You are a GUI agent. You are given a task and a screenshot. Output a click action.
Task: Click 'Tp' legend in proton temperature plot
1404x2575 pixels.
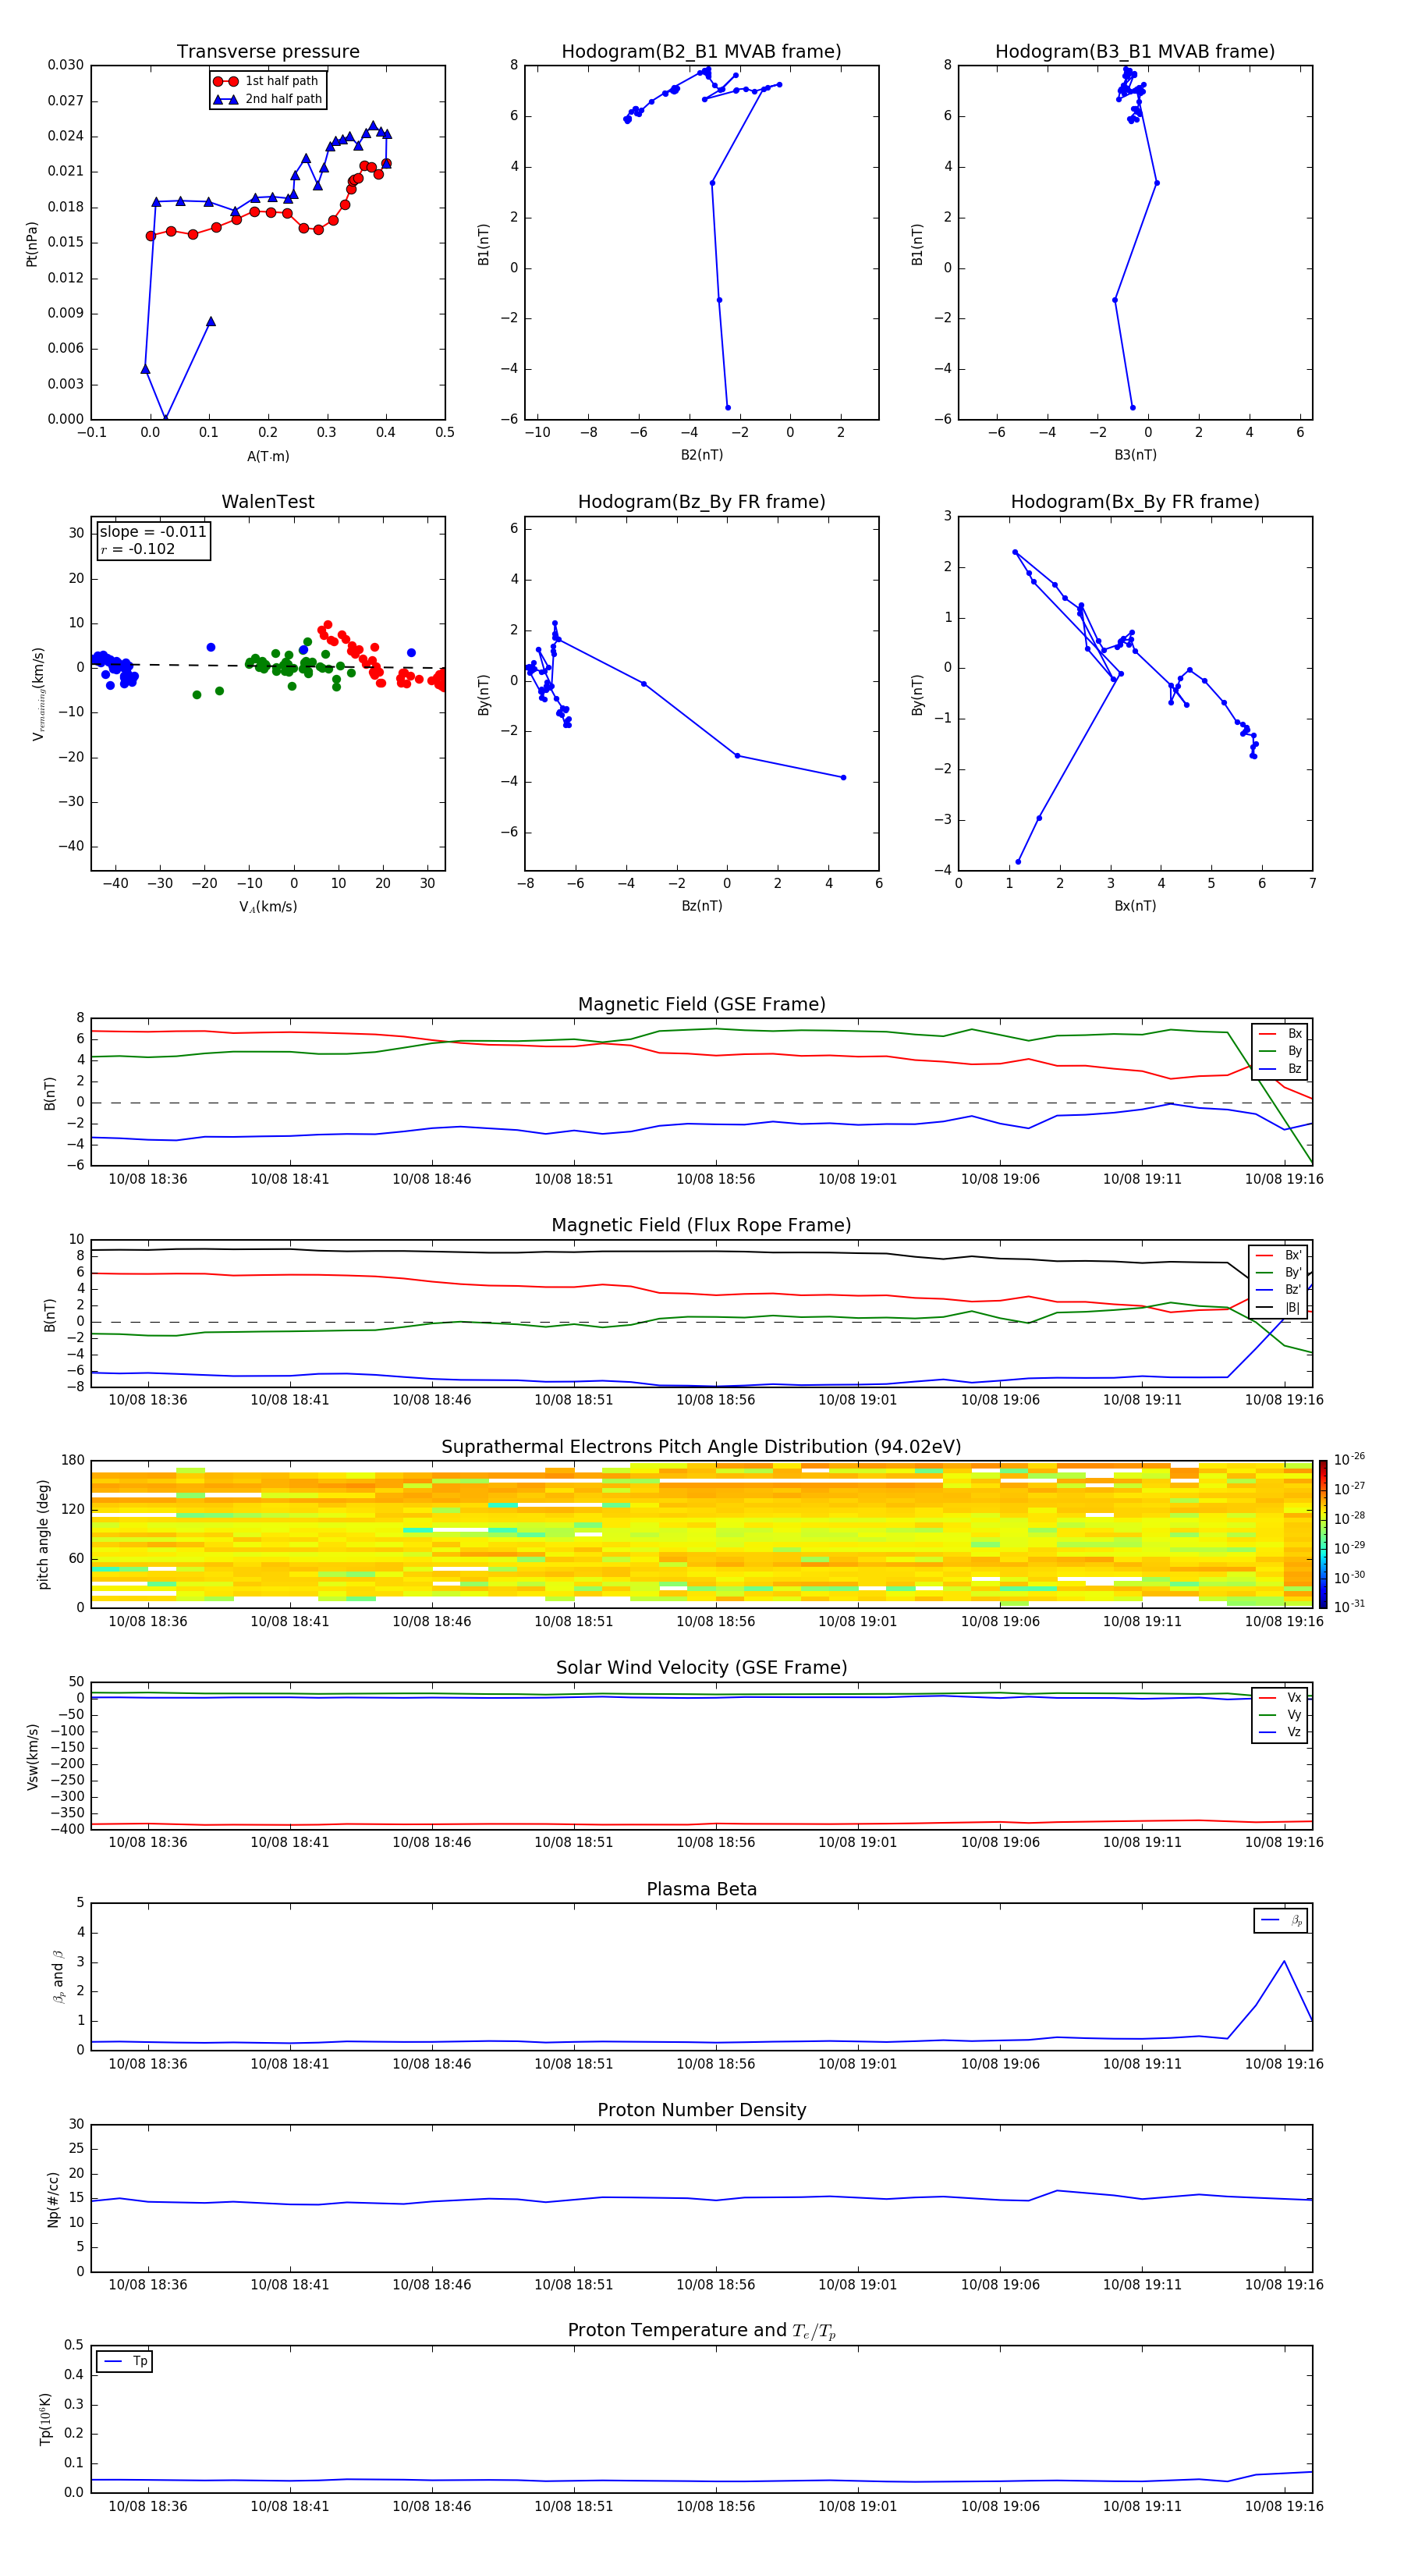click(x=125, y=2361)
